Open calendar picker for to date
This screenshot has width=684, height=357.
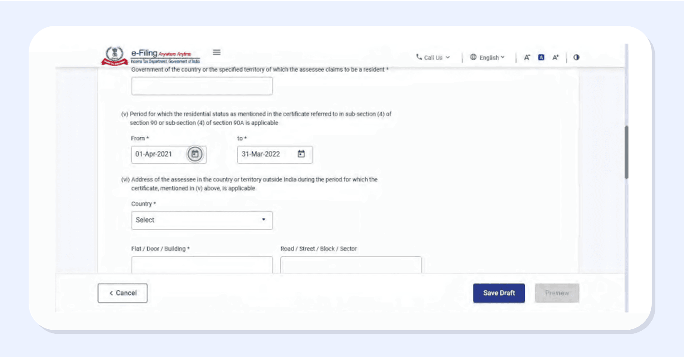pos(301,154)
